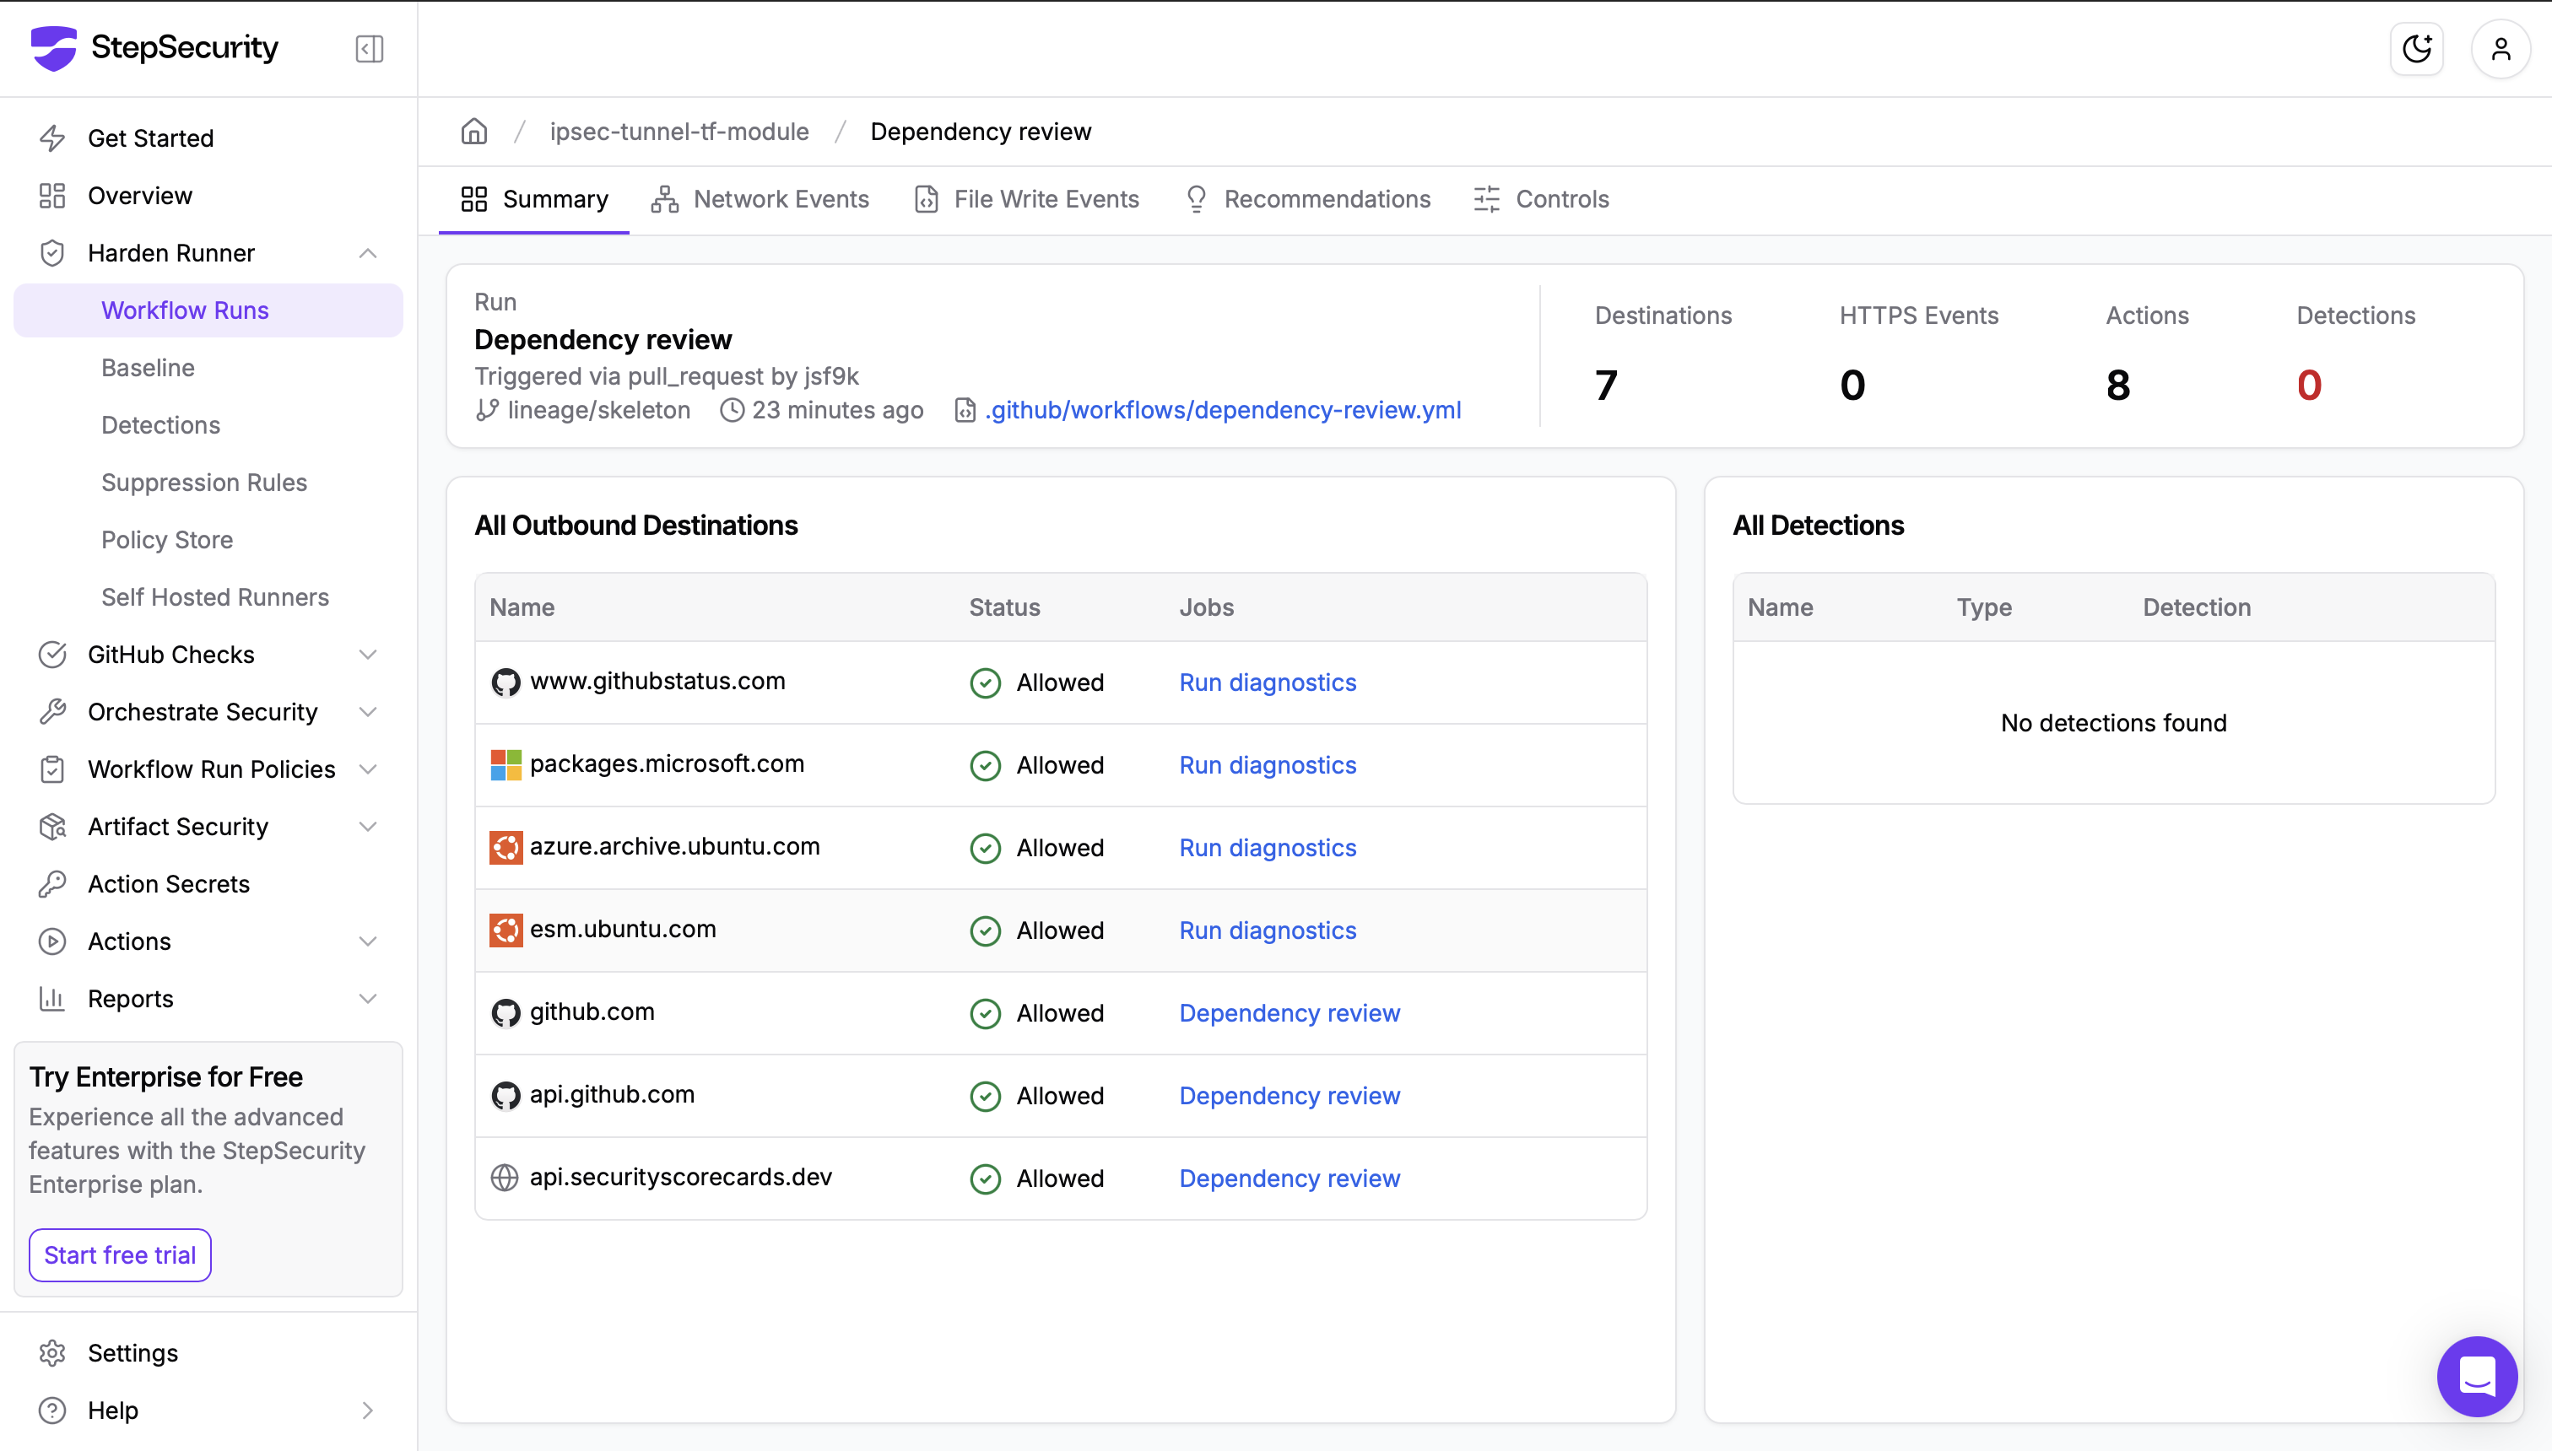The width and height of the screenshot is (2552, 1451).
Task: Collapse the Harden Runner section
Action: click(368, 253)
